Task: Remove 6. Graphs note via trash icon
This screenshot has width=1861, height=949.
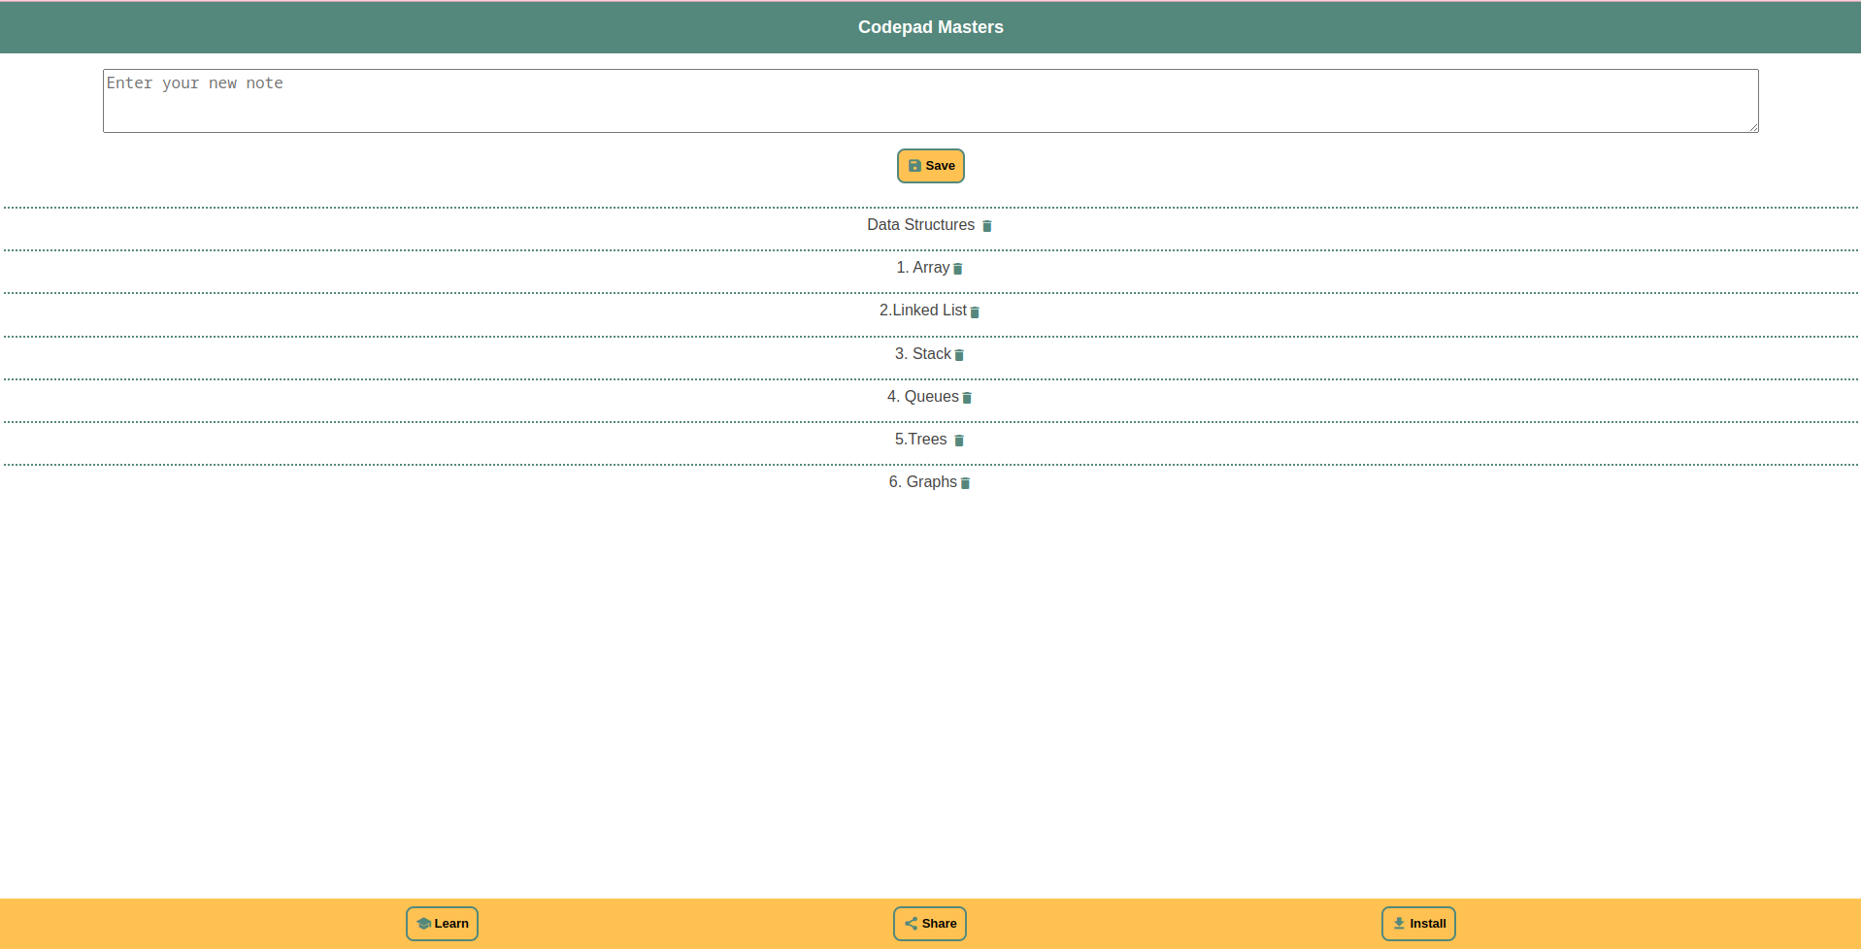Action: coord(965,483)
